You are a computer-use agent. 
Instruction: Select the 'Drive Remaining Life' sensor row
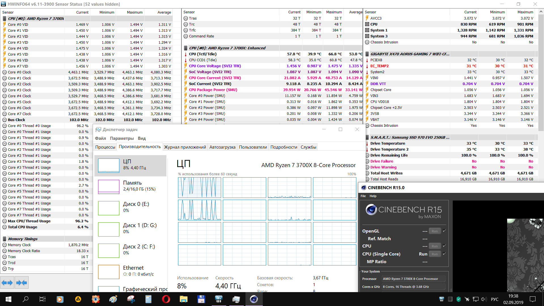coord(451,155)
